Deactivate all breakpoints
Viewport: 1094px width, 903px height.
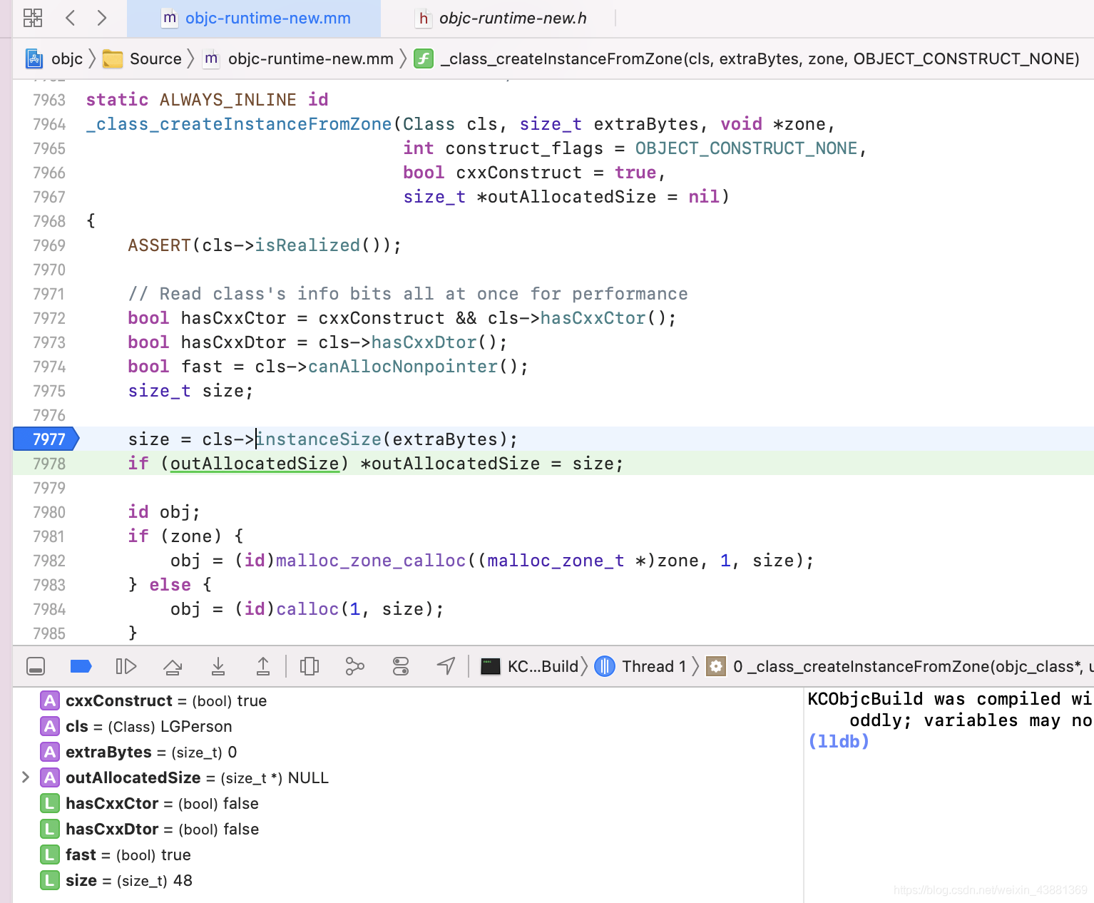(81, 666)
